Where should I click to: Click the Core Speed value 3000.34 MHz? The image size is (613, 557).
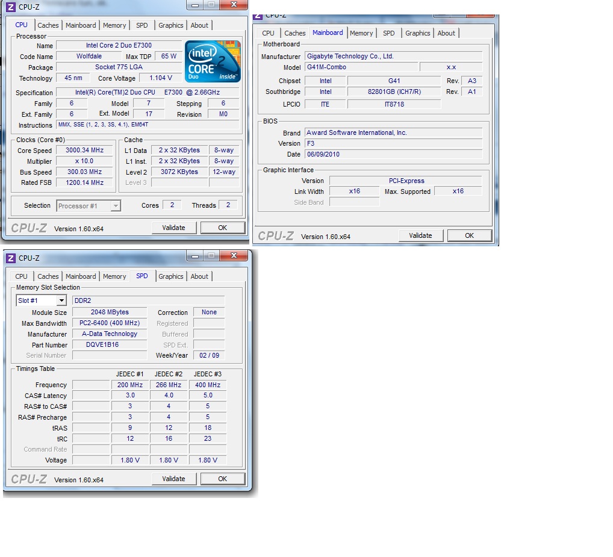pos(84,151)
